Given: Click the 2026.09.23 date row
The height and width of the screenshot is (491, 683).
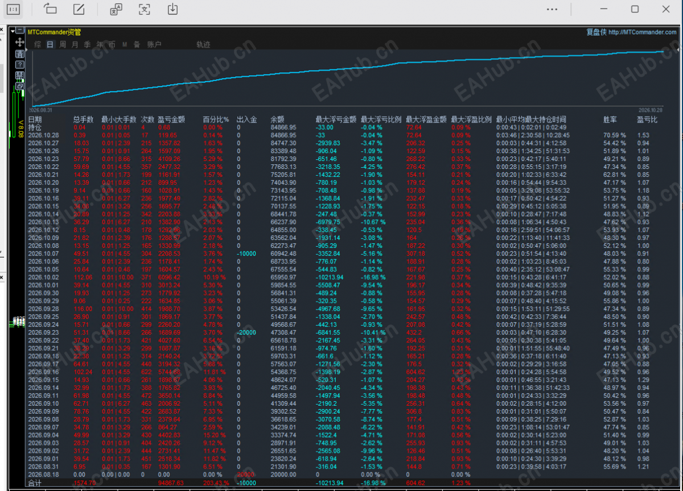Looking at the screenshot, I should point(43,332).
